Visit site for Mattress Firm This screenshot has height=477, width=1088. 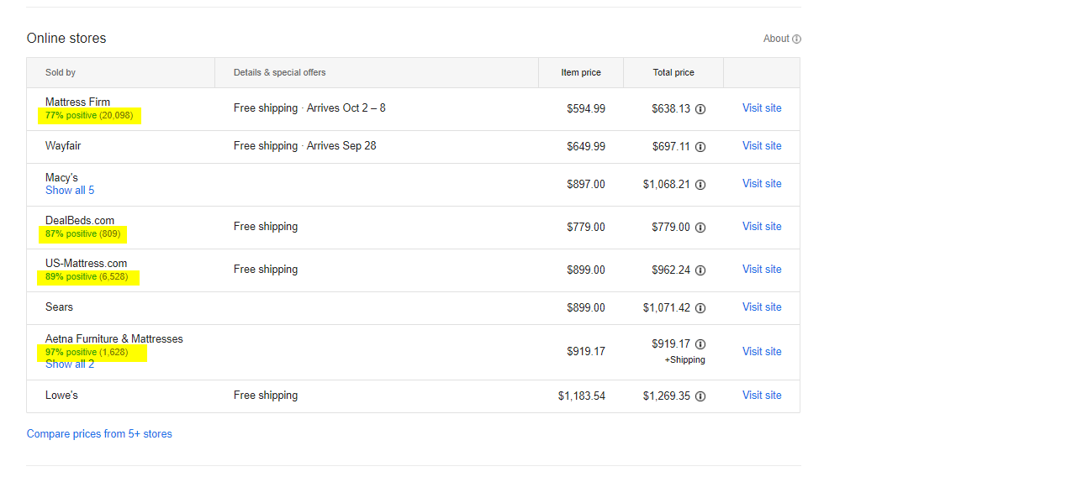tap(762, 107)
